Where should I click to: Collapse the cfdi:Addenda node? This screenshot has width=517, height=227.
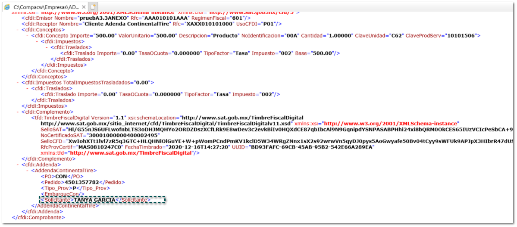[x=18, y=165]
